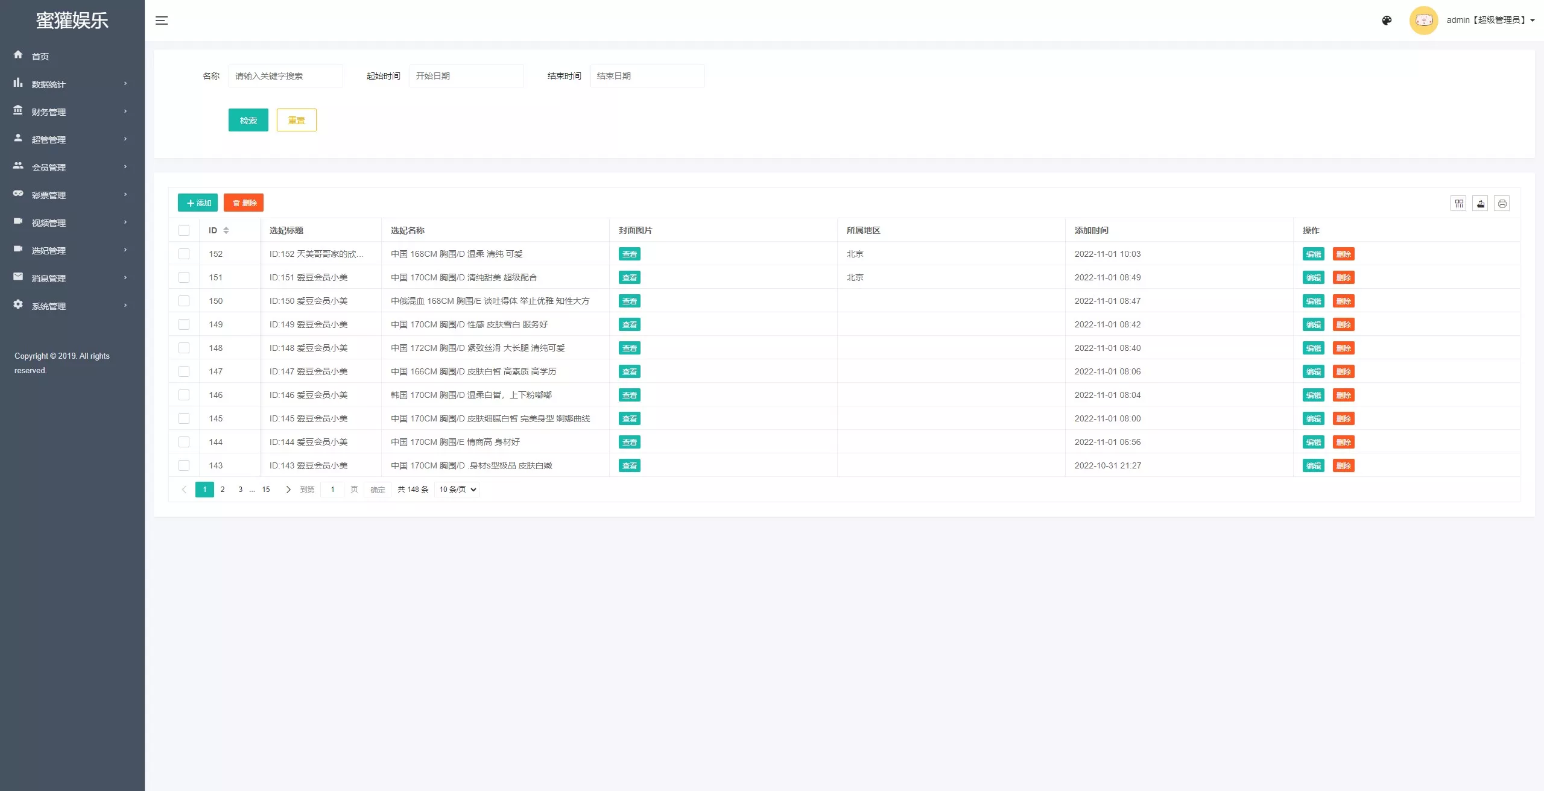The height and width of the screenshot is (791, 1544).
Task: Click 编辑 for row 151
Action: (1314, 277)
